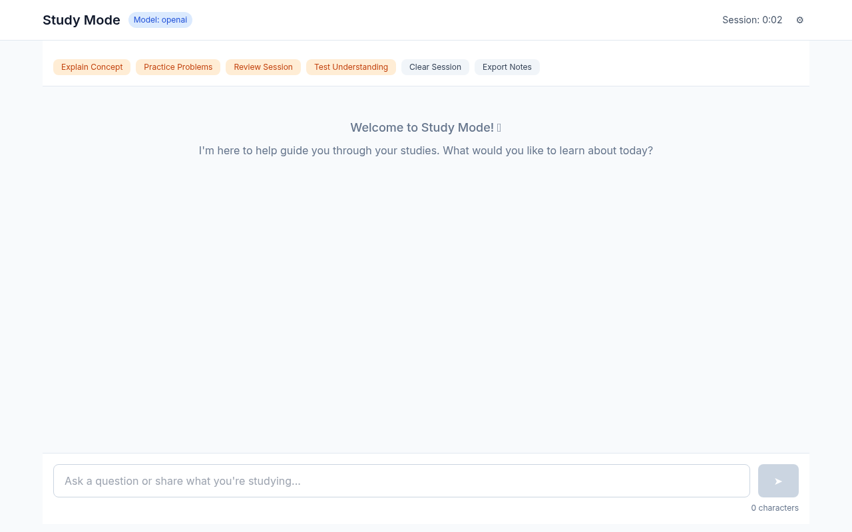The image size is (852, 532).
Task: Activate Test Understanding mode
Action: (351, 67)
